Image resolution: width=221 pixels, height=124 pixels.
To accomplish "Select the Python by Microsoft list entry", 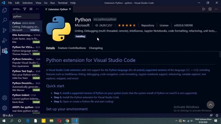I will pos(26,26).
